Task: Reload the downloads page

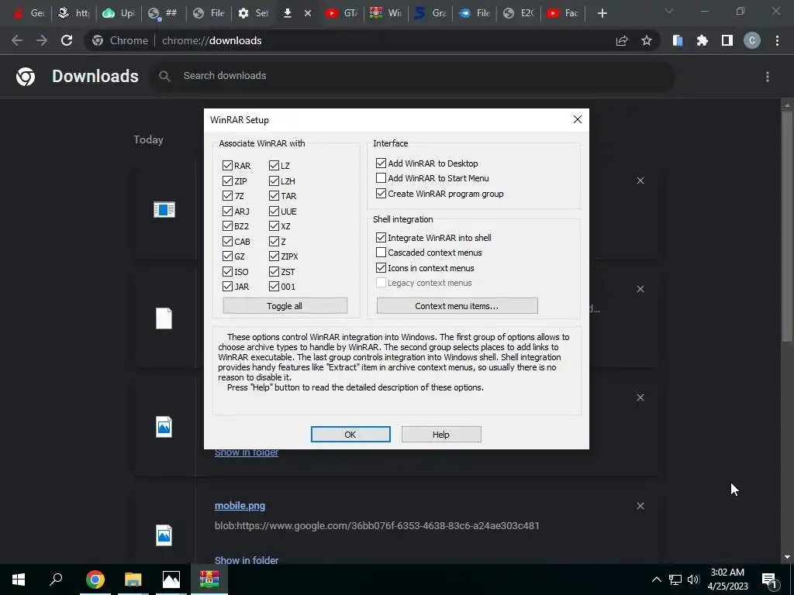Action: 67,40
